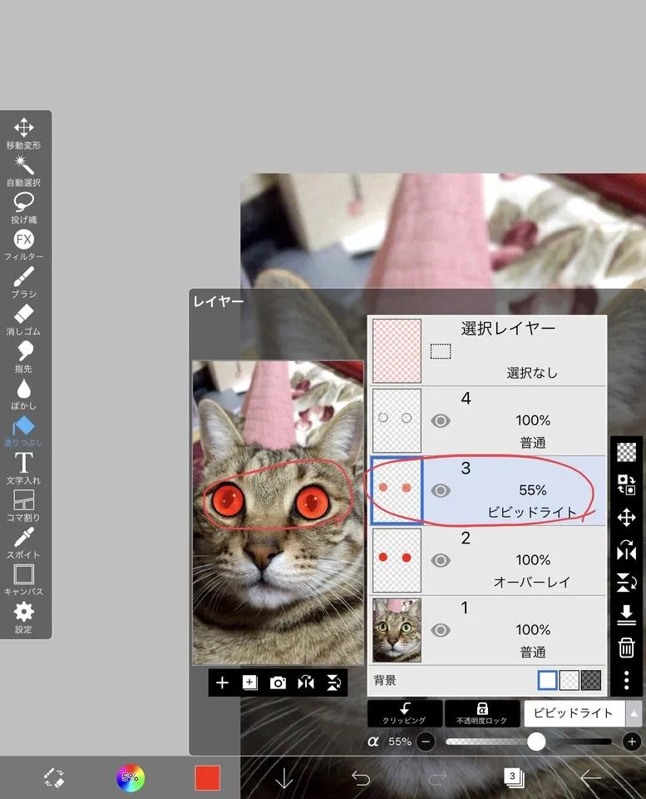Select layer 1 cat photo thumbnail
Screen dimensions: 646x799
(397, 630)
